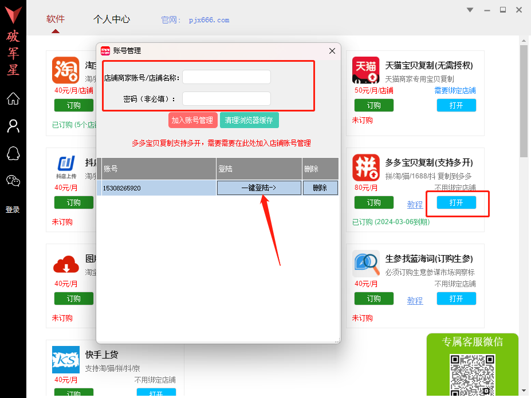This screenshot has width=531, height=398.
Task: Click 打开 for 多多宝贝复制
Action: coord(456,202)
